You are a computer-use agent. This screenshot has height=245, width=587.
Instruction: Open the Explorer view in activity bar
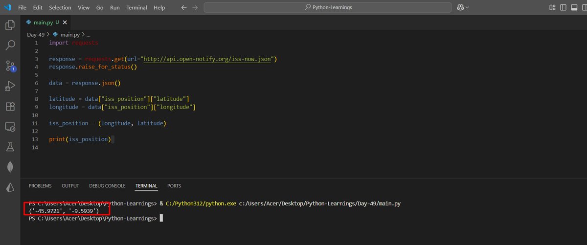point(10,25)
